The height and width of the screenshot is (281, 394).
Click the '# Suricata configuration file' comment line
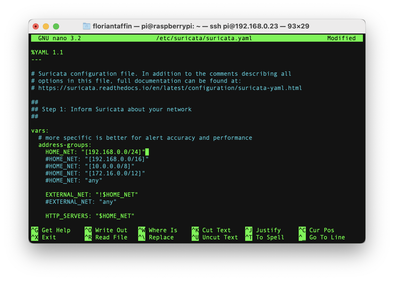161,74
